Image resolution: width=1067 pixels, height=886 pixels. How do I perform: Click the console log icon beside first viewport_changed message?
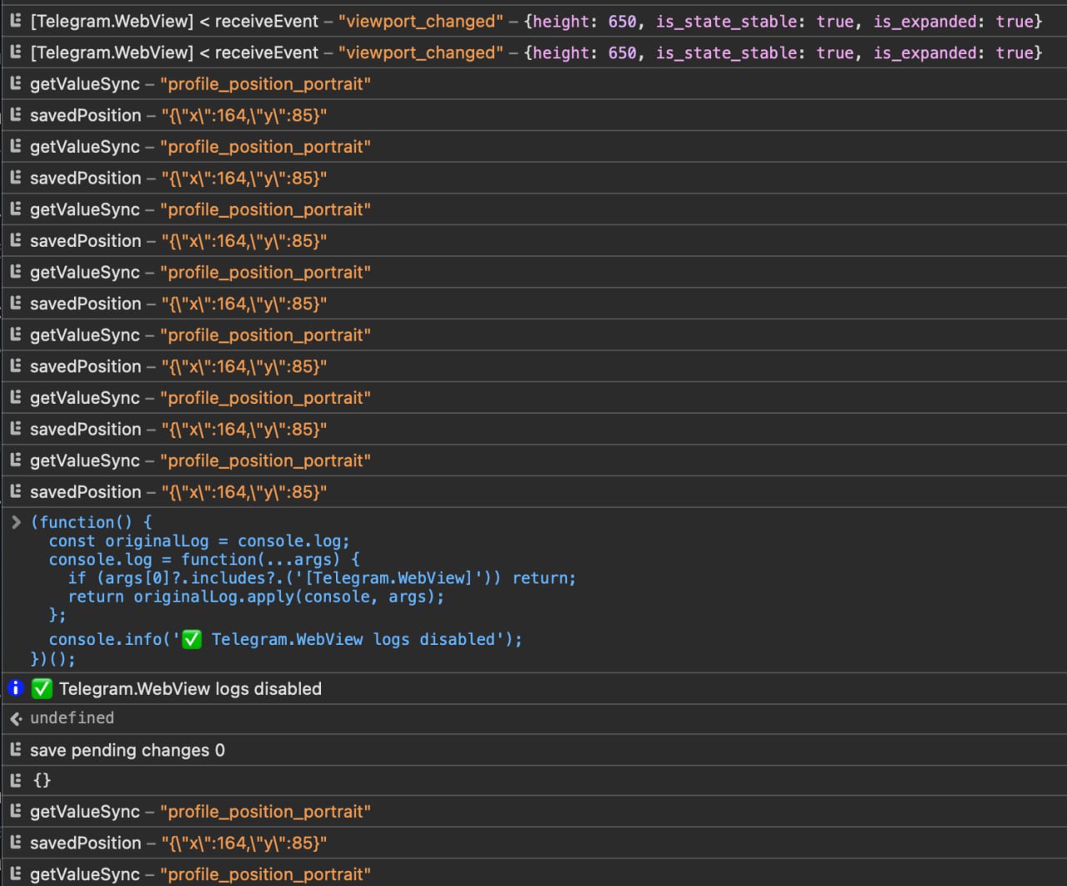pyautogui.click(x=14, y=21)
